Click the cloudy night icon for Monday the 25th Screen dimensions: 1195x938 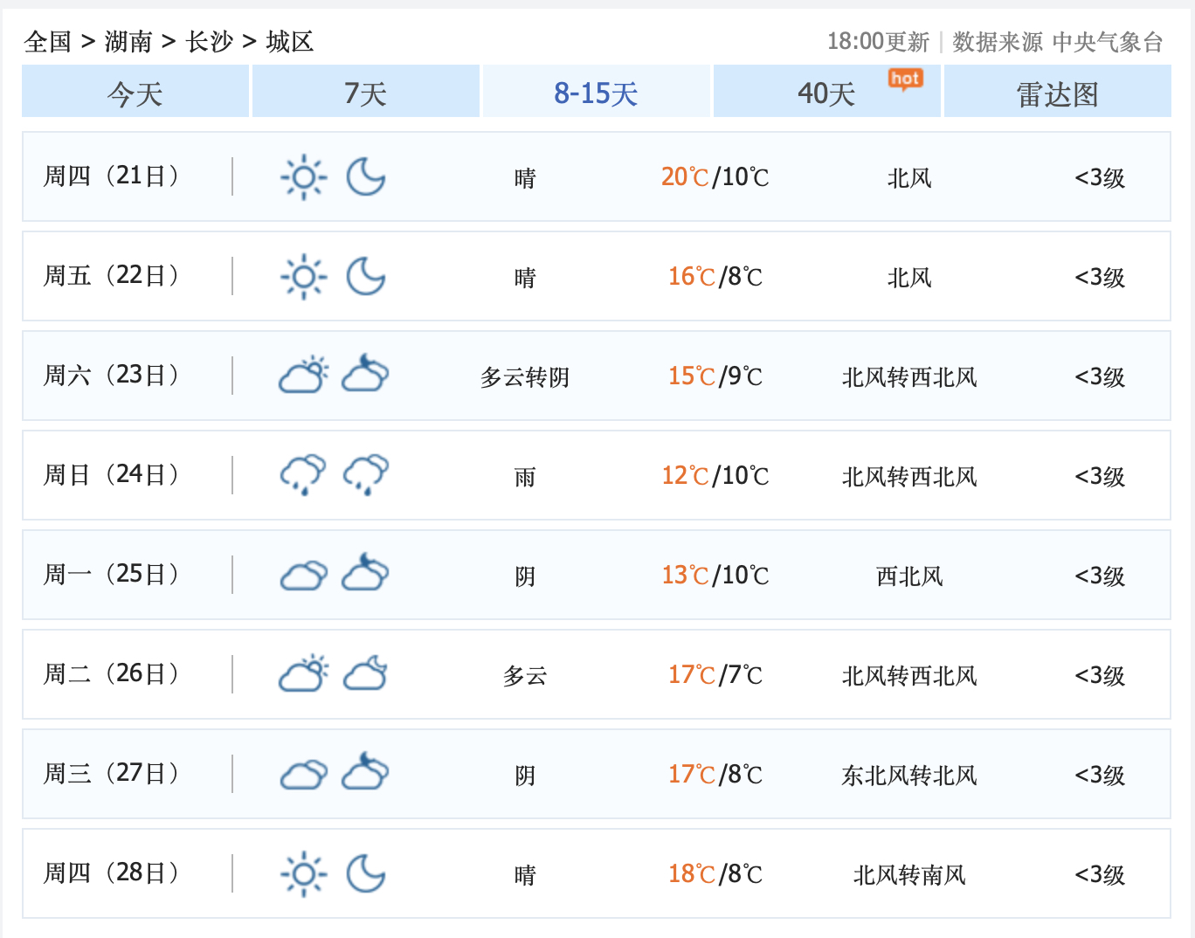[x=366, y=574]
